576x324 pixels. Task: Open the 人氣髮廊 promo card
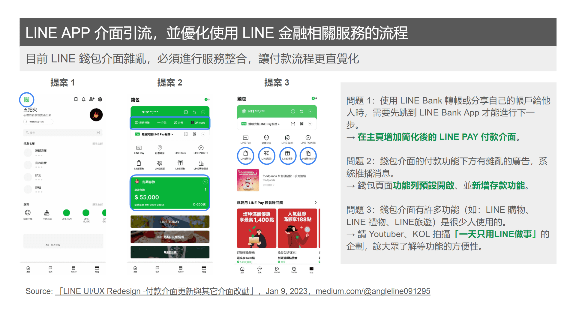click(x=297, y=228)
